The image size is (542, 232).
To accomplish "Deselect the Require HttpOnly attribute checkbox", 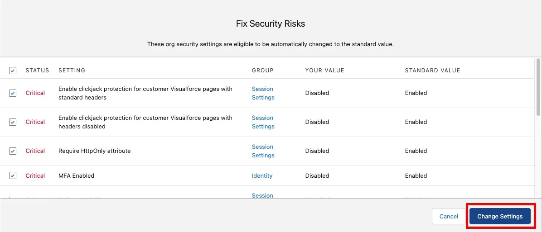I will coord(12,151).
